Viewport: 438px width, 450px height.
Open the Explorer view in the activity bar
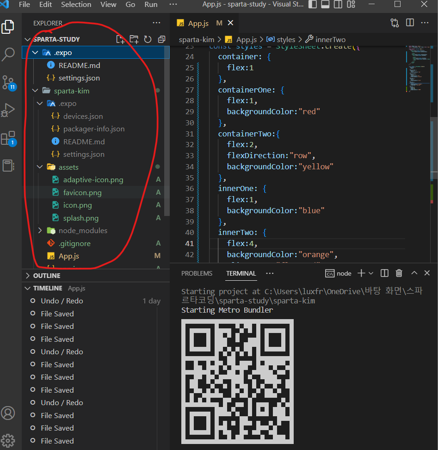point(8,27)
